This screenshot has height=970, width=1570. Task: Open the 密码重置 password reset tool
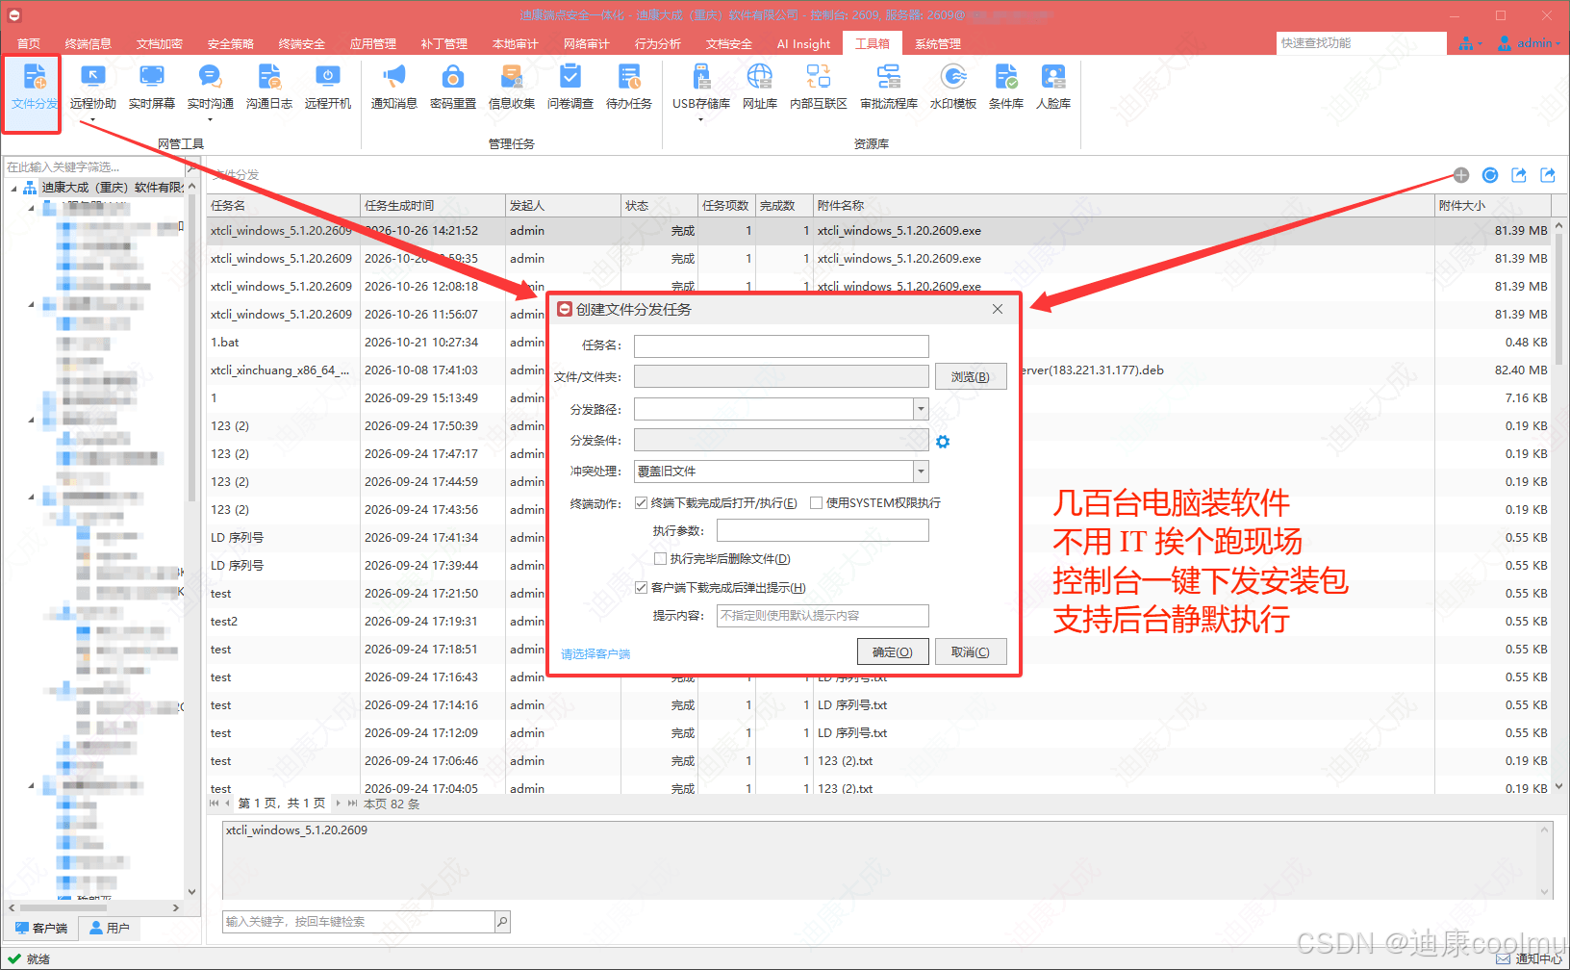point(453,87)
